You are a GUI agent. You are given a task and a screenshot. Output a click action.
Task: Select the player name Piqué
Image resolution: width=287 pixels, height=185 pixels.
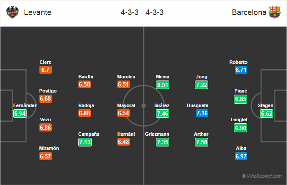(241, 91)
